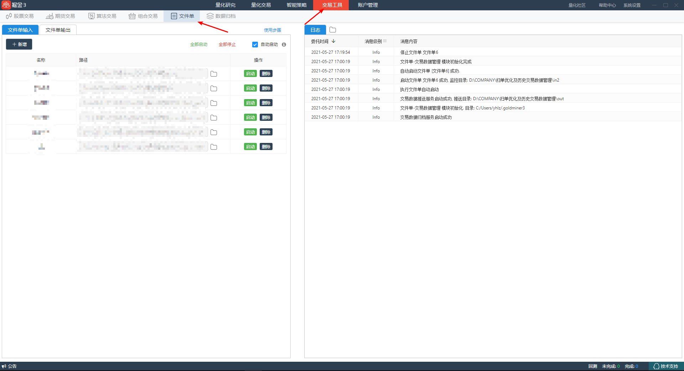Click the 掘金3 app logo icon
This screenshot has height=371, width=684.
click(6, 5)
